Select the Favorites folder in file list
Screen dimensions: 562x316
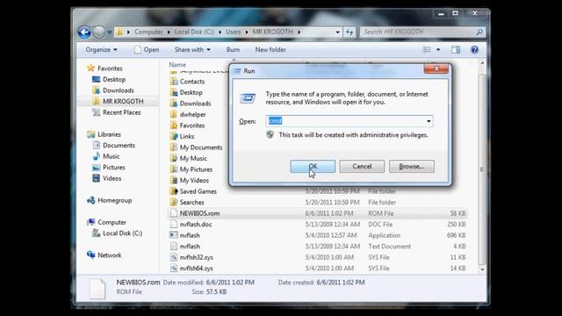[192, 126]
